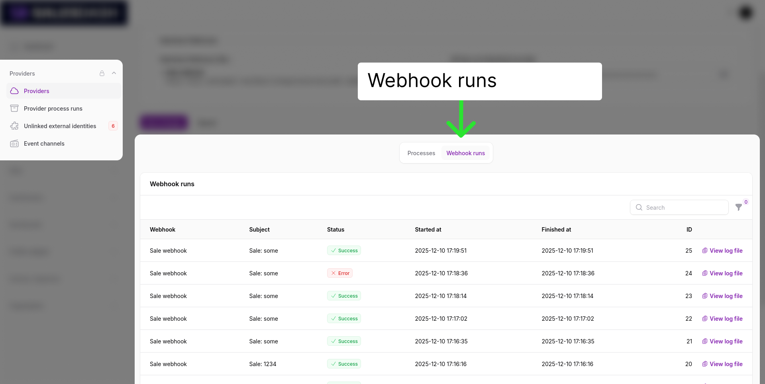Open the table filter funnel icon
The width and height of the screenshot is (765, 384).
[x=738, y=207]
